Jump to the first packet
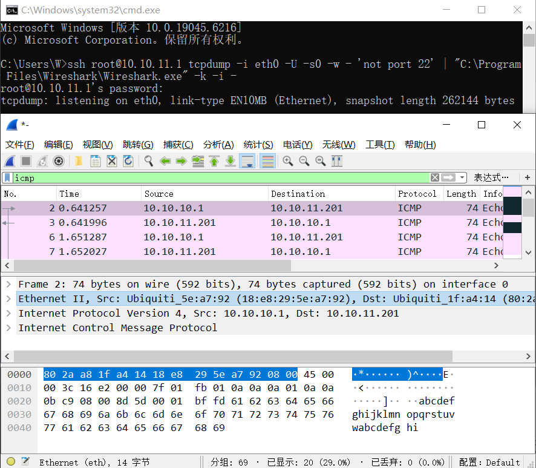The image size is (536, 468). click(x=214, y=161)
